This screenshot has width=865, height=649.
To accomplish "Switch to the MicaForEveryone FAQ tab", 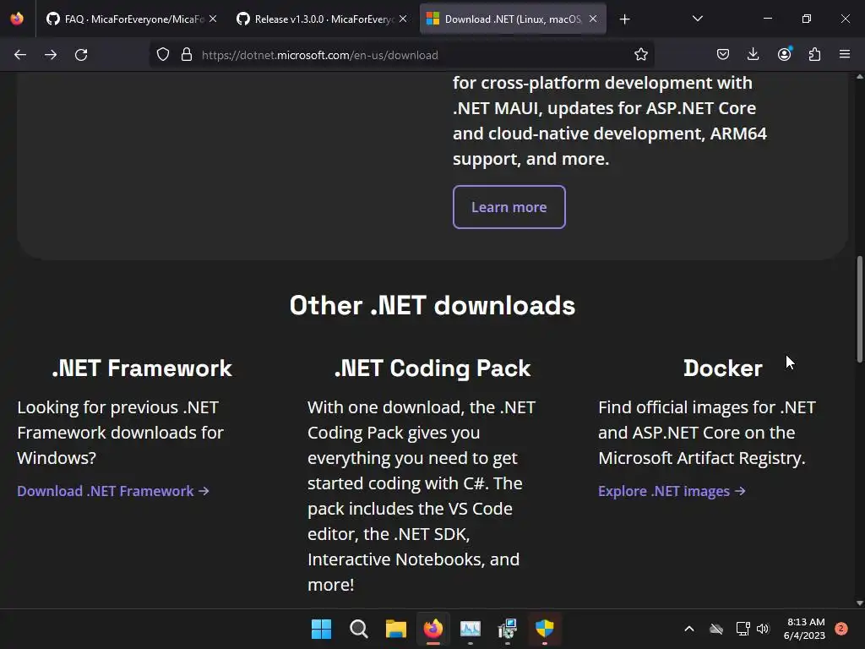I will coord(127,19).
